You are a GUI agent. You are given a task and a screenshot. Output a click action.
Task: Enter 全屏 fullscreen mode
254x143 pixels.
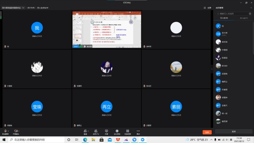[x=207, y=8]
